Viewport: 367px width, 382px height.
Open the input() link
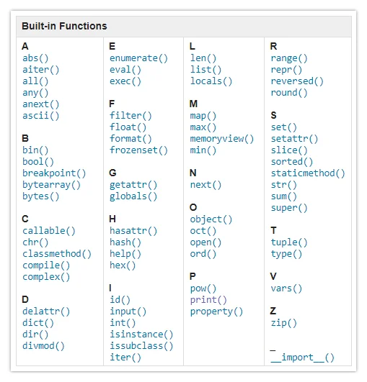pos(128,311)
